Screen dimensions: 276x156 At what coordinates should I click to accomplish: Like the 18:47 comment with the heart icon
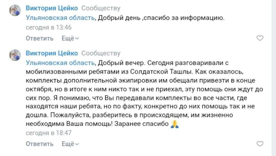260,144
